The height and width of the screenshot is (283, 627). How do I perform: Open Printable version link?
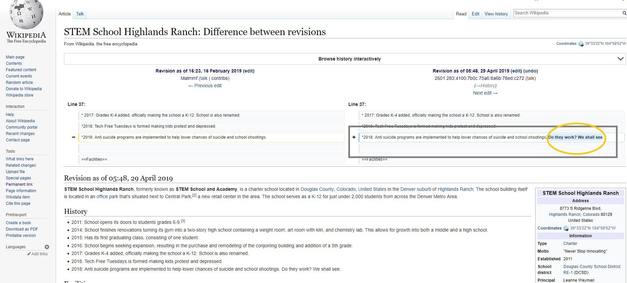(x=21, y=236)
